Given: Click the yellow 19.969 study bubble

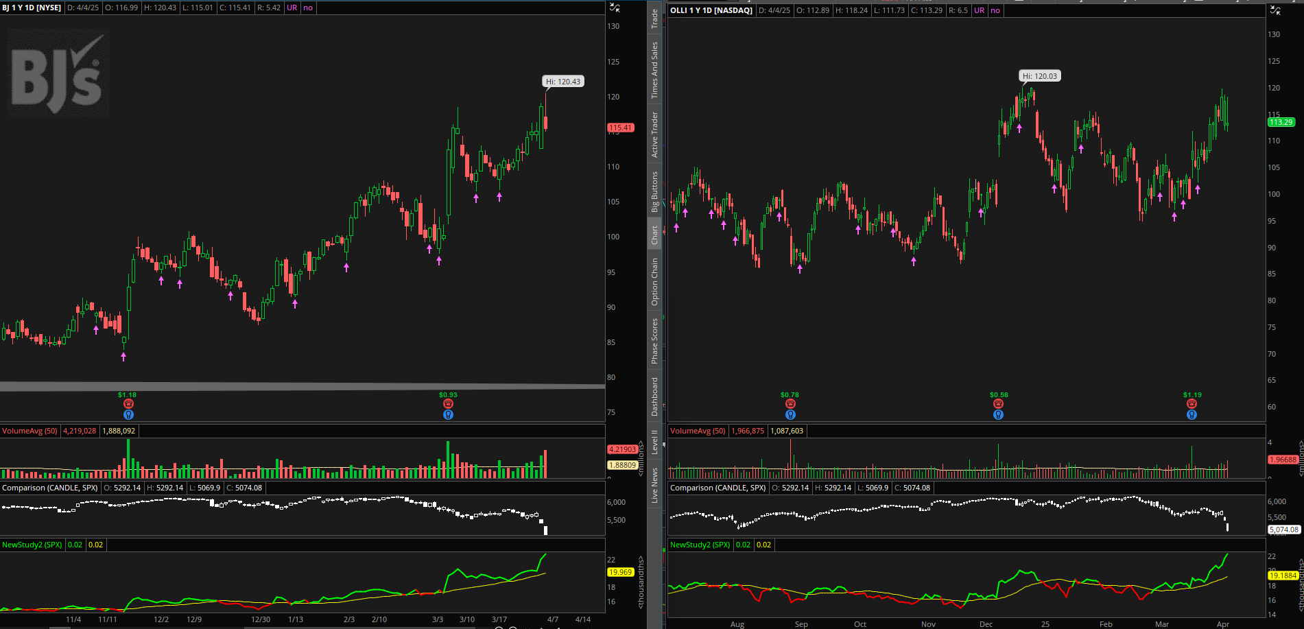Looking at the screenshot, I should pos(621,572).
